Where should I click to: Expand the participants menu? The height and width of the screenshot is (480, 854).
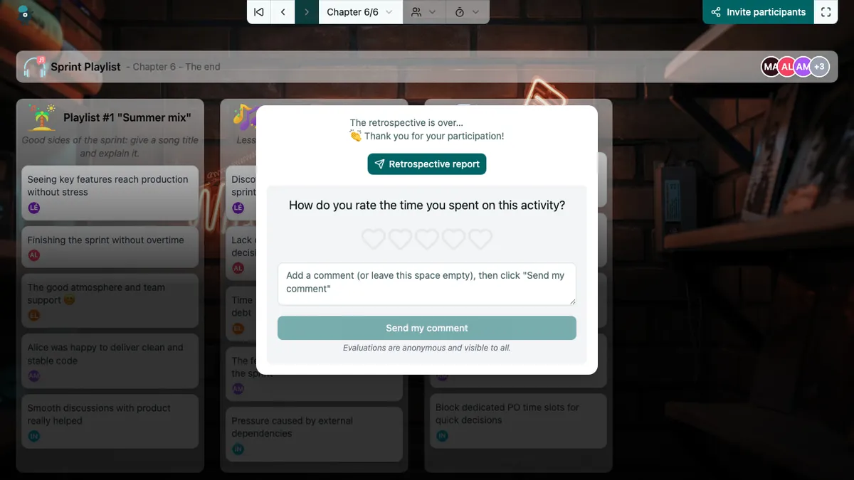click(x=424, y=12)
